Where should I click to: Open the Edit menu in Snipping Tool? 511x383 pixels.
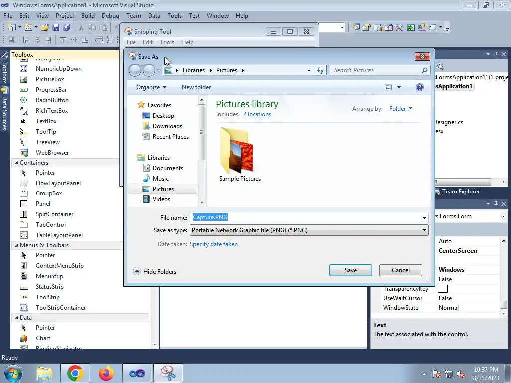coord(148,42)
